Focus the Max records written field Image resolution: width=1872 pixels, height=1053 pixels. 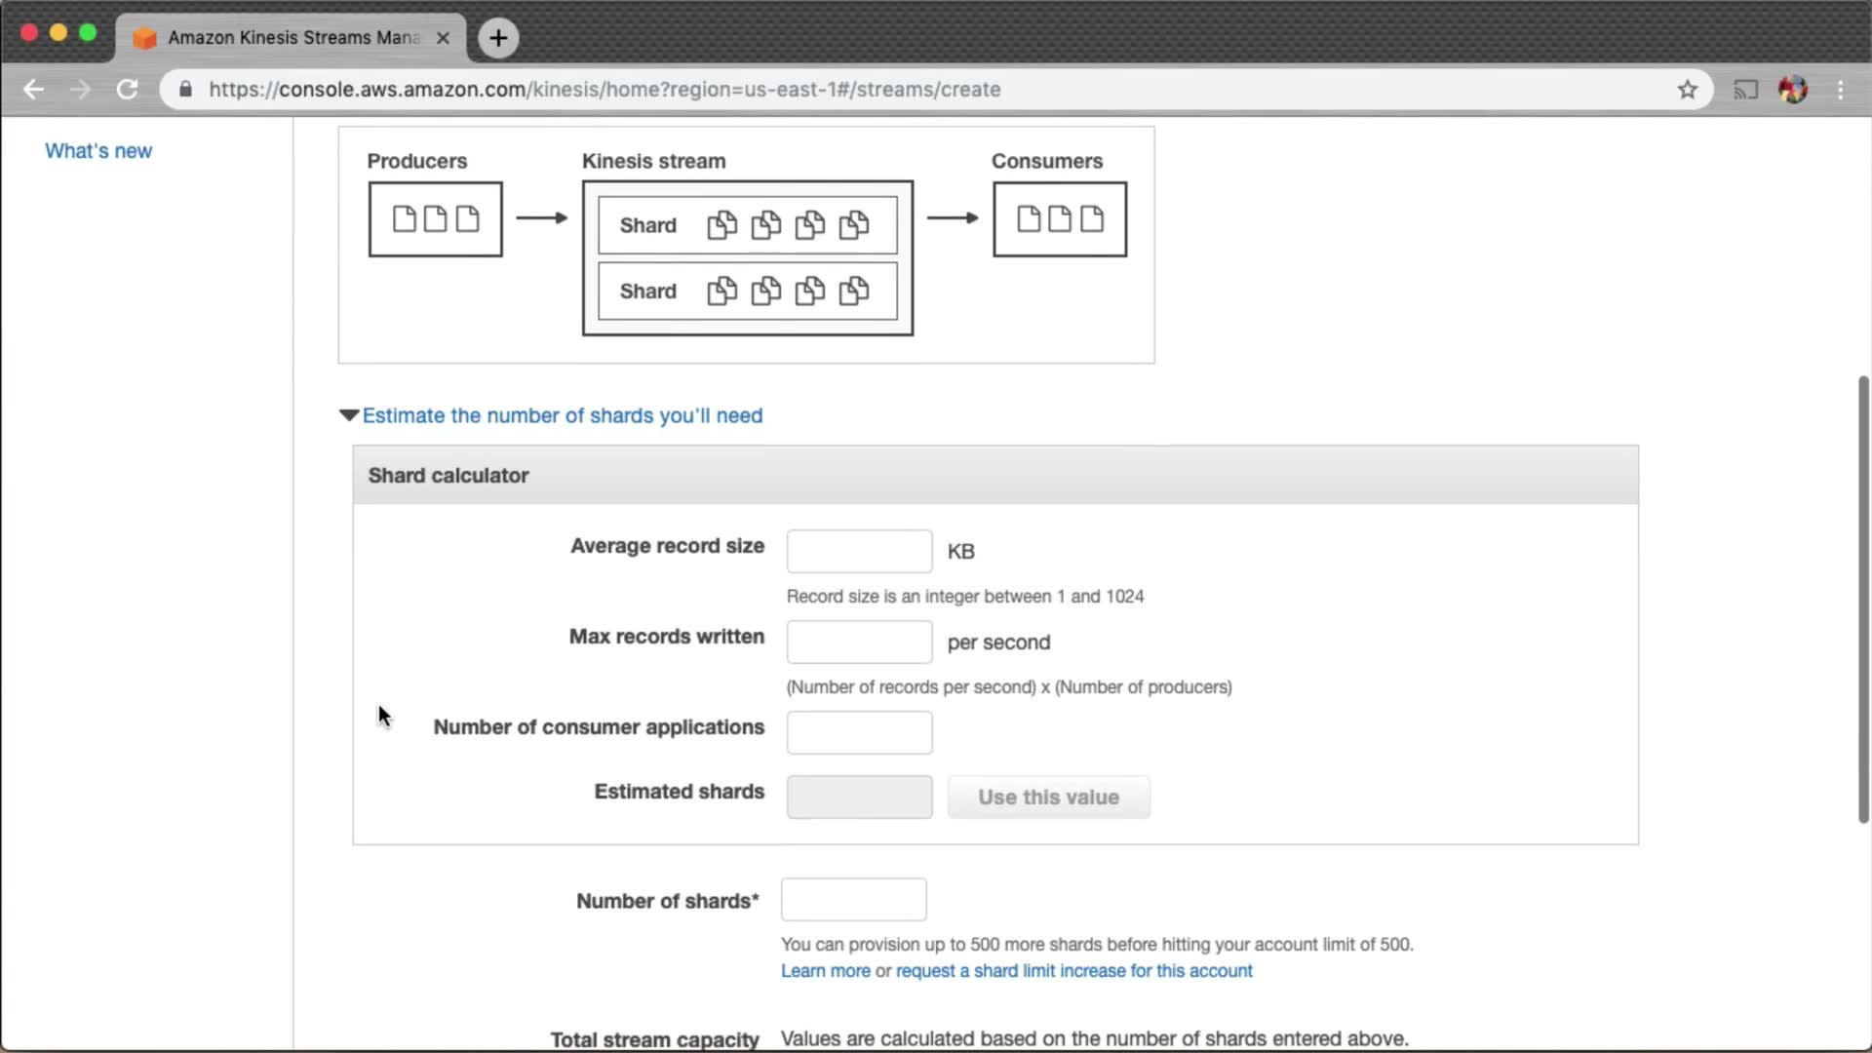[859, 643]
